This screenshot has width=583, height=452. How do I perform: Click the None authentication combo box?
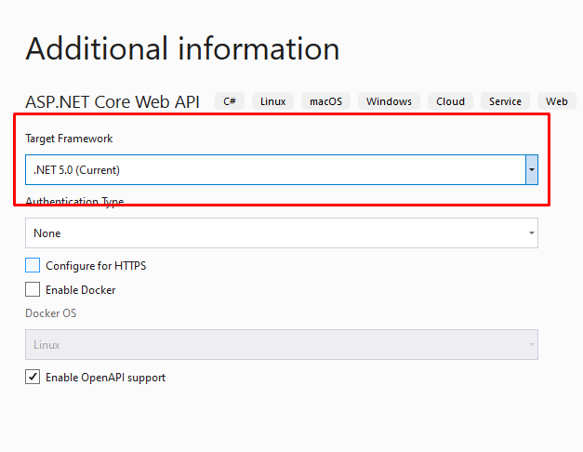coord(282,233)
